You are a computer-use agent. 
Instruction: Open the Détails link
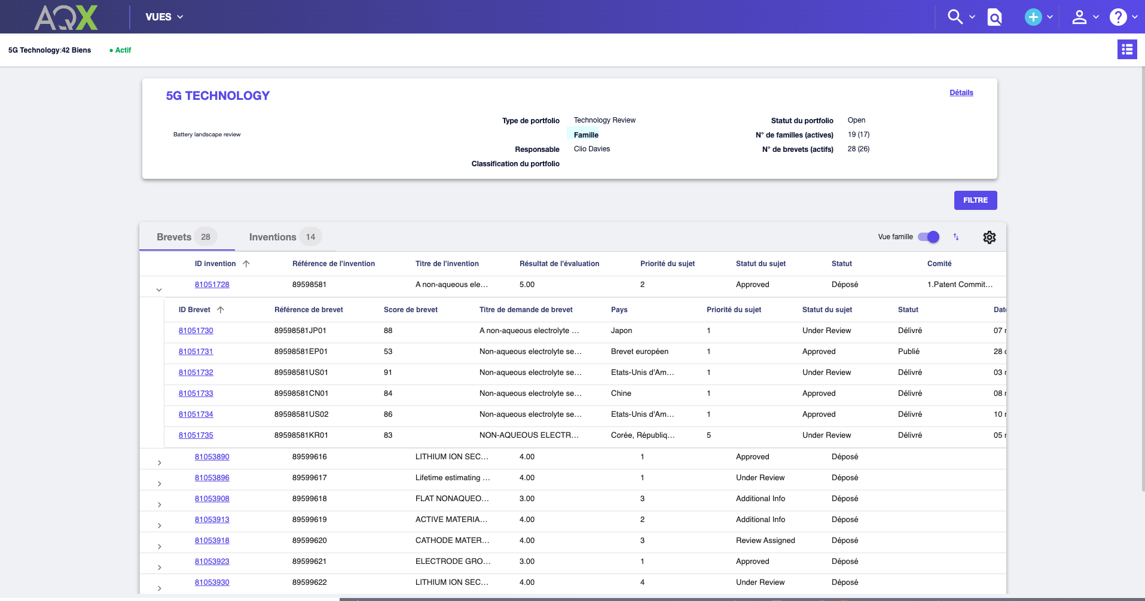(961, 93)
